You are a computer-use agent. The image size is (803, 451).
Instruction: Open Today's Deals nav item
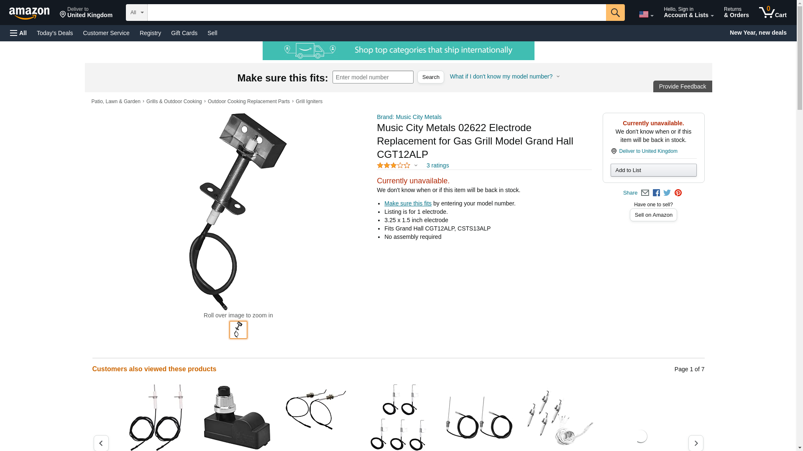[55, 33]
